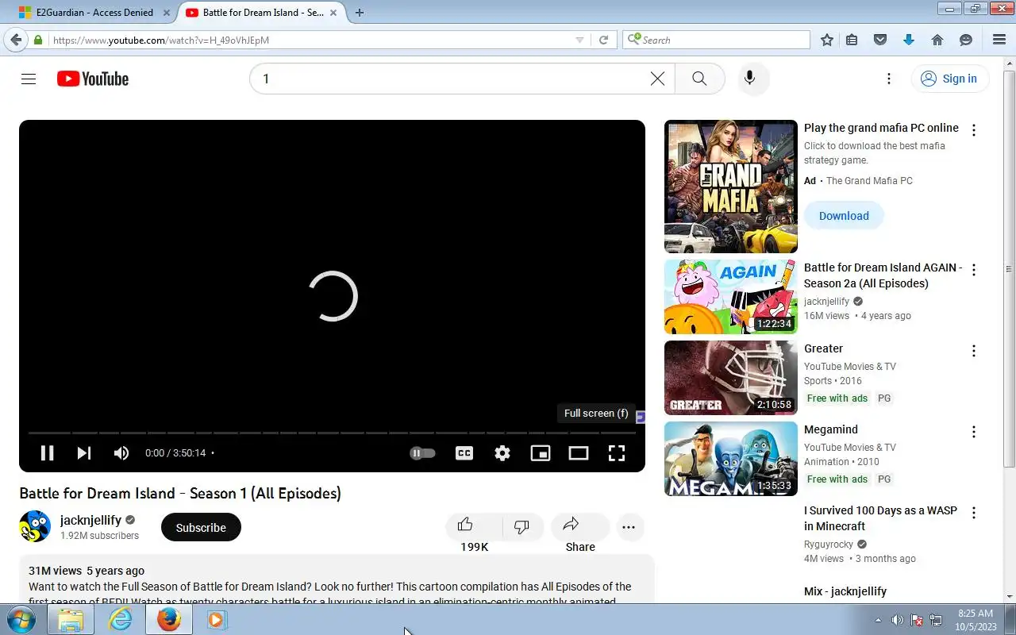Open Greater movie thumbnail

(730, 378)
